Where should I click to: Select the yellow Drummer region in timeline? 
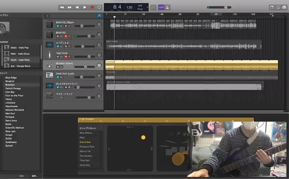point(191,65)
